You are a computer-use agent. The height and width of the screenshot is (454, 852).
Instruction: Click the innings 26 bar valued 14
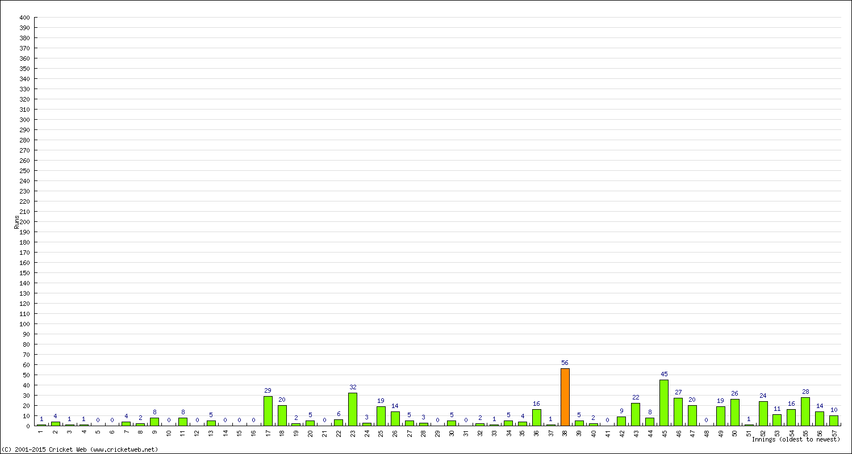pyautogui.click(x=395, y=418)
